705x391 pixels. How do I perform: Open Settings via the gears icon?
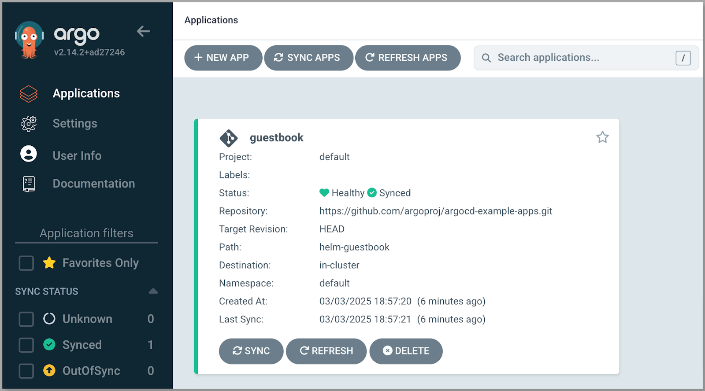(x=29, y=124)
